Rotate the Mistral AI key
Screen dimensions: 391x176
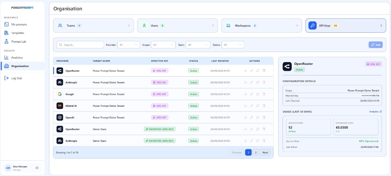(258, 106)
